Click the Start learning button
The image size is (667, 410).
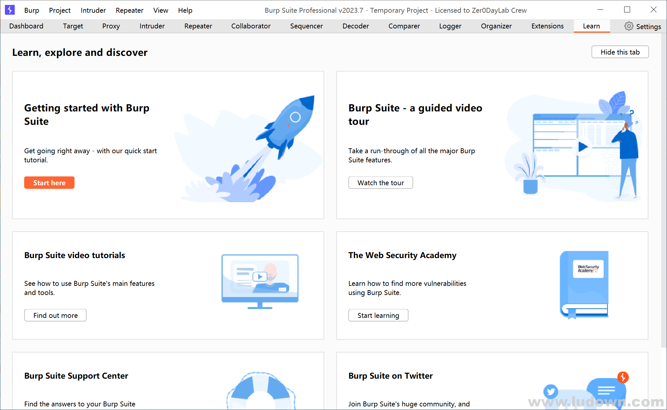tap(378, 315)
